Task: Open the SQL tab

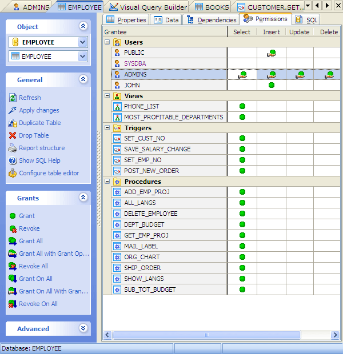Action: point(306,20)
